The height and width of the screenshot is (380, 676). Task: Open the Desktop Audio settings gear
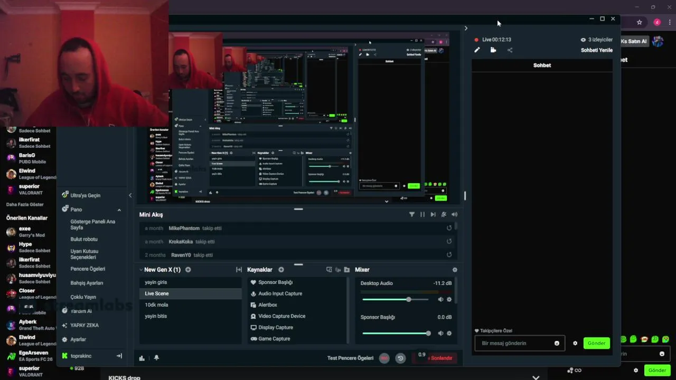pyautogui.click(x=449, y=299)
